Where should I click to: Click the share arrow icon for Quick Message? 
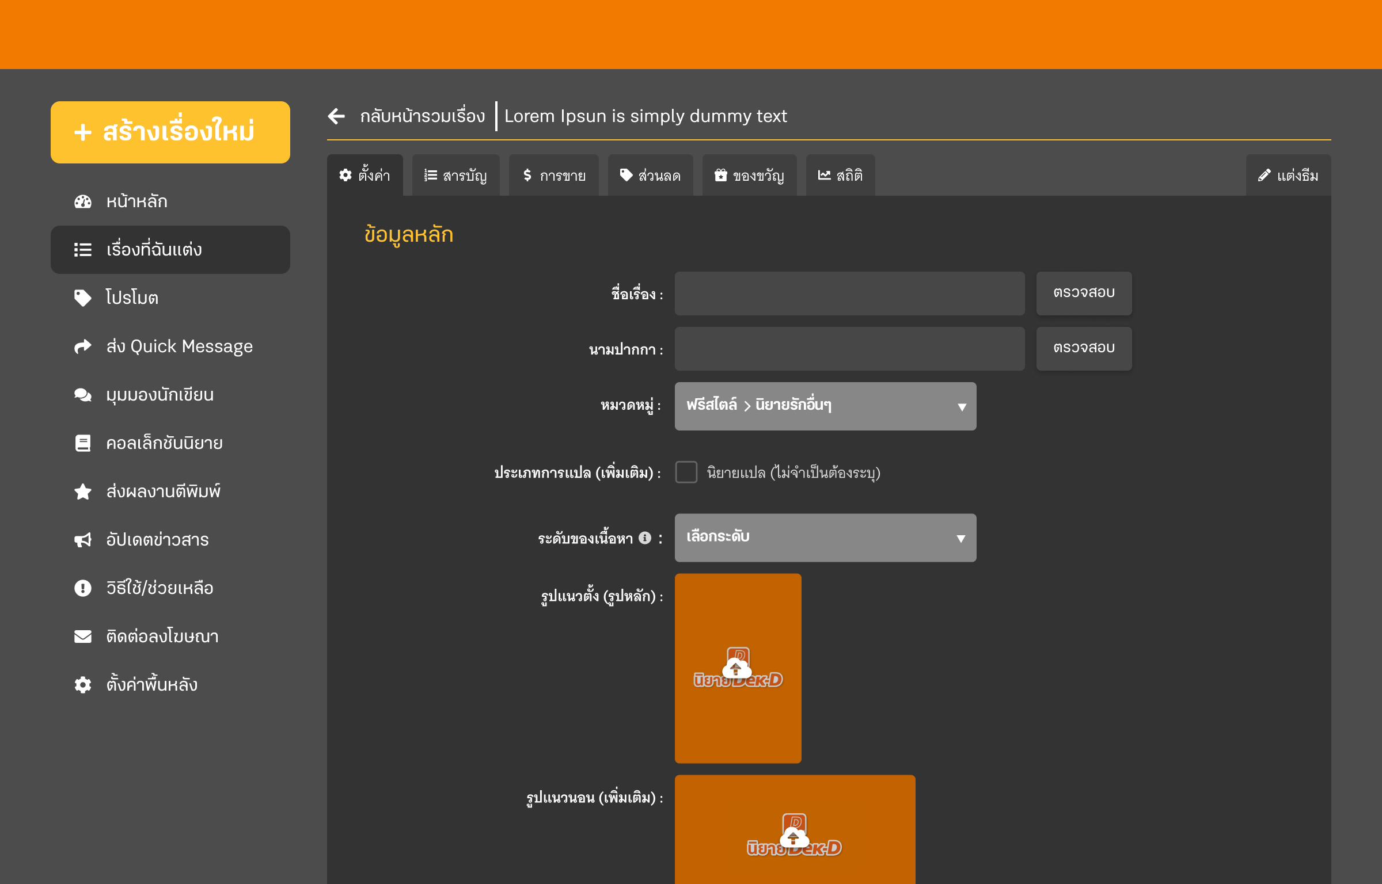(83, 346)
